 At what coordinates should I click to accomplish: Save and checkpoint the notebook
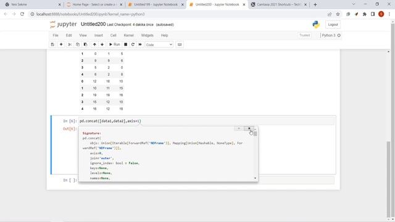tap(52, 44)
